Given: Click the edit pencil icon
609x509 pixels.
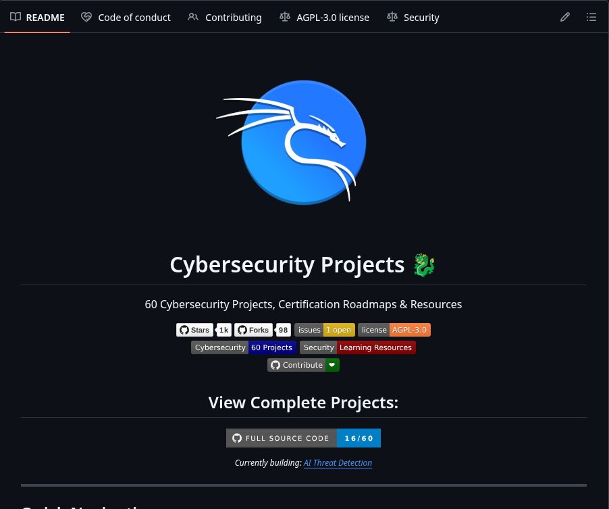Looking at the screenshot, I should pos(565,17).
